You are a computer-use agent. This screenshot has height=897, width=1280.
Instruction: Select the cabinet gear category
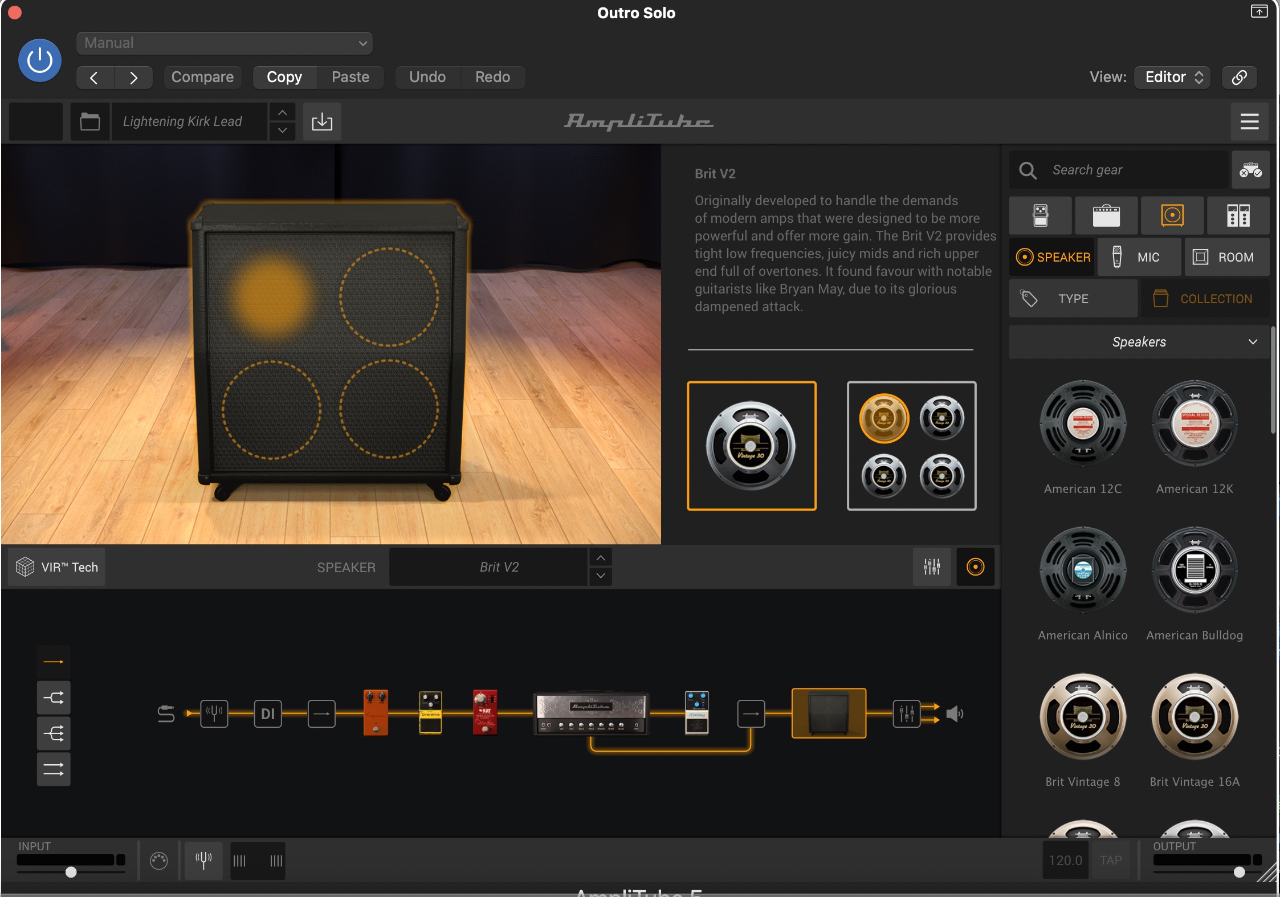click(1172, 215)
